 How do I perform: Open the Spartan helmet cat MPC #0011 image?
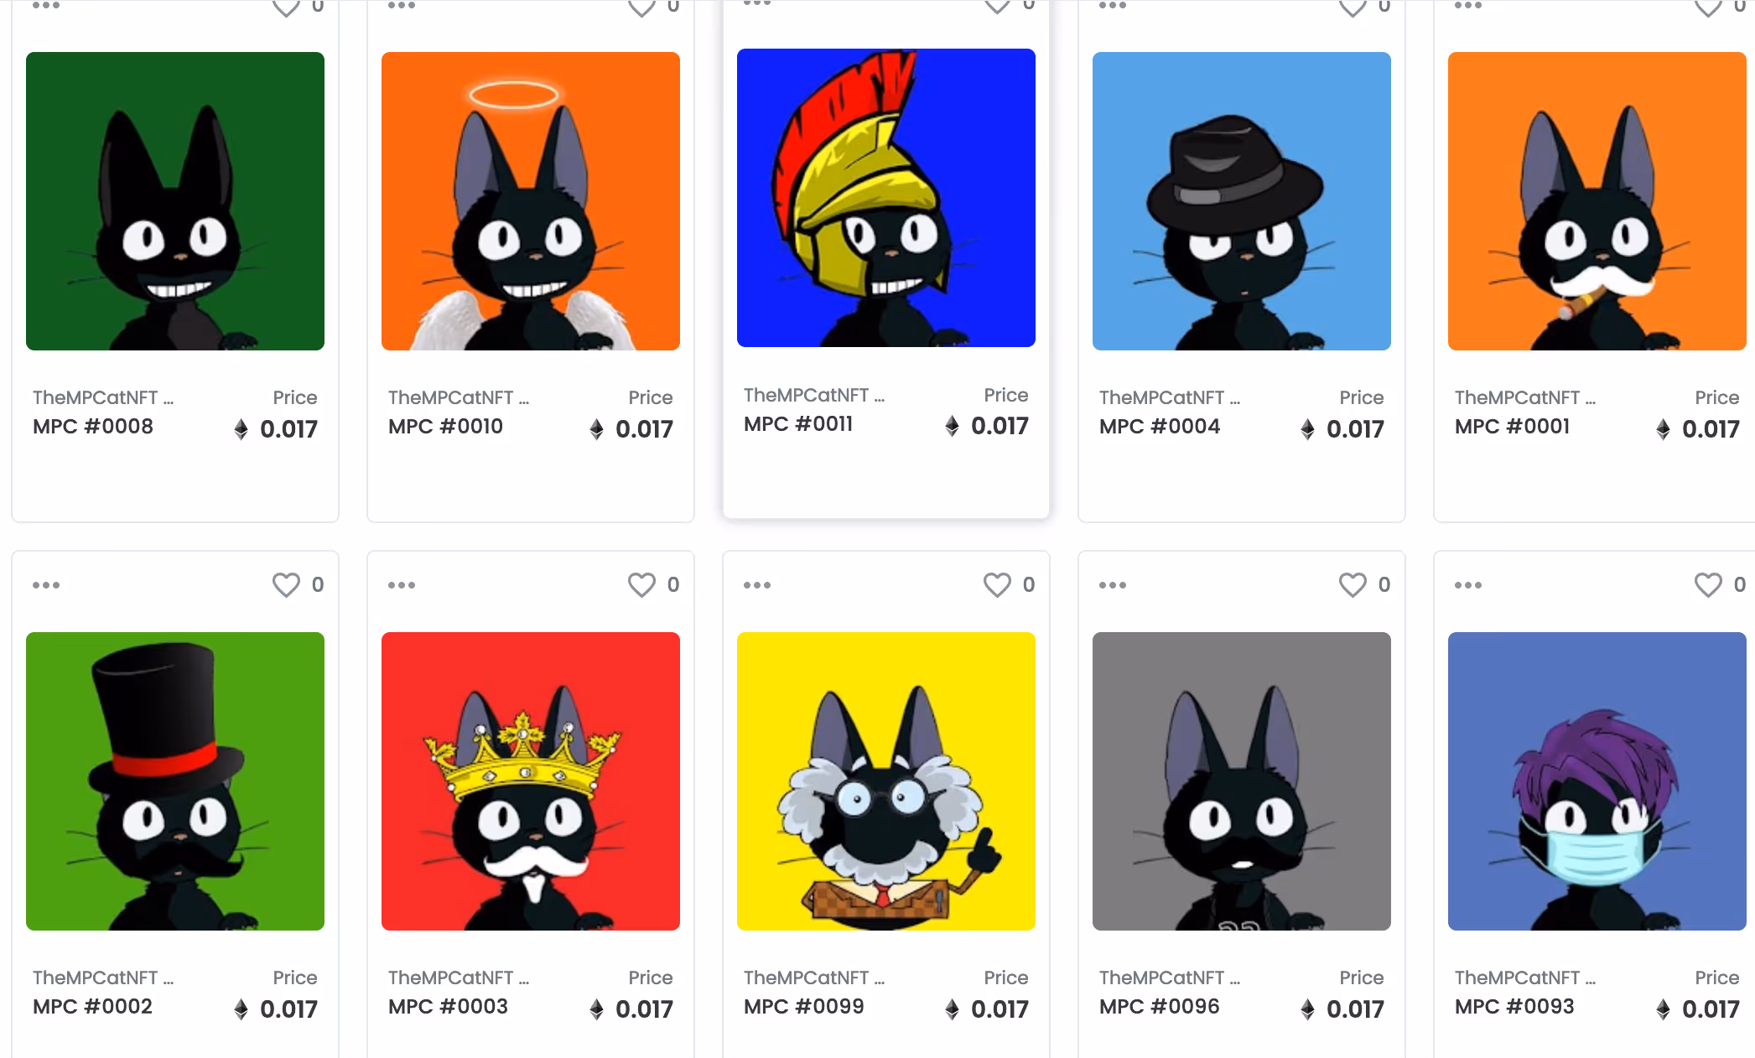coord(886,198)
